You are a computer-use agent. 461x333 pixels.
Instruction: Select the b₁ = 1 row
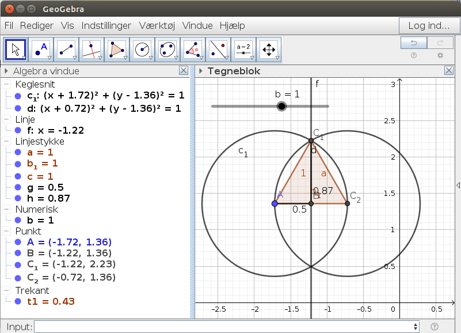click(43, 164)
